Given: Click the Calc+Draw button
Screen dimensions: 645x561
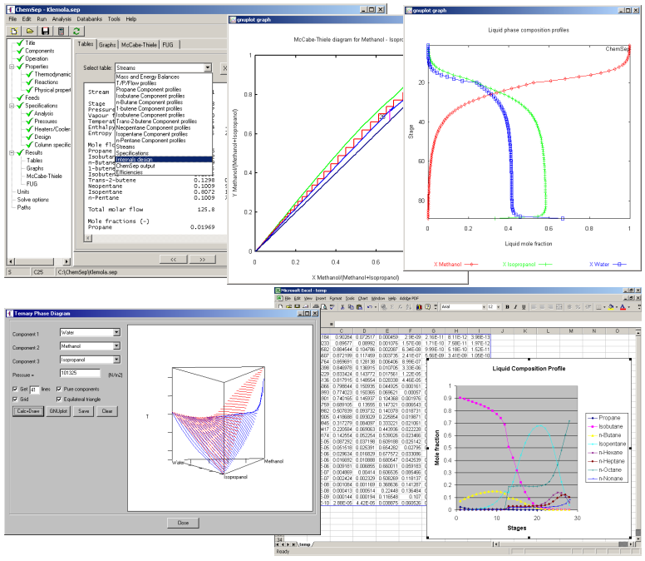Looking at the screenshot, I should 28,411.
